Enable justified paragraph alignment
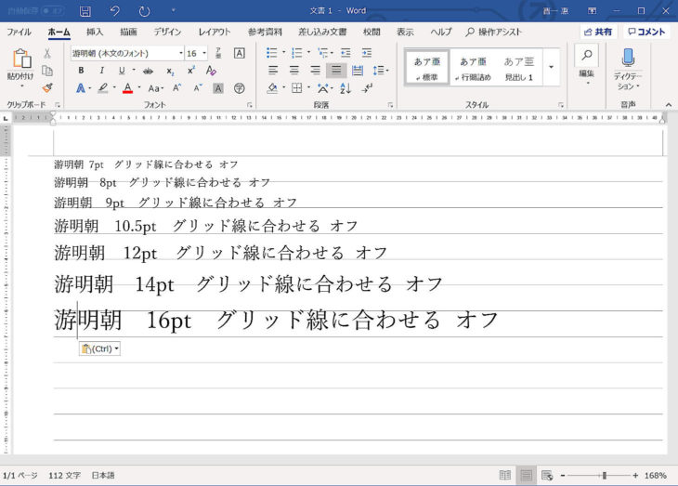This screenshot has height=486, width=678. pyautogui.click(x=336, y=71)
